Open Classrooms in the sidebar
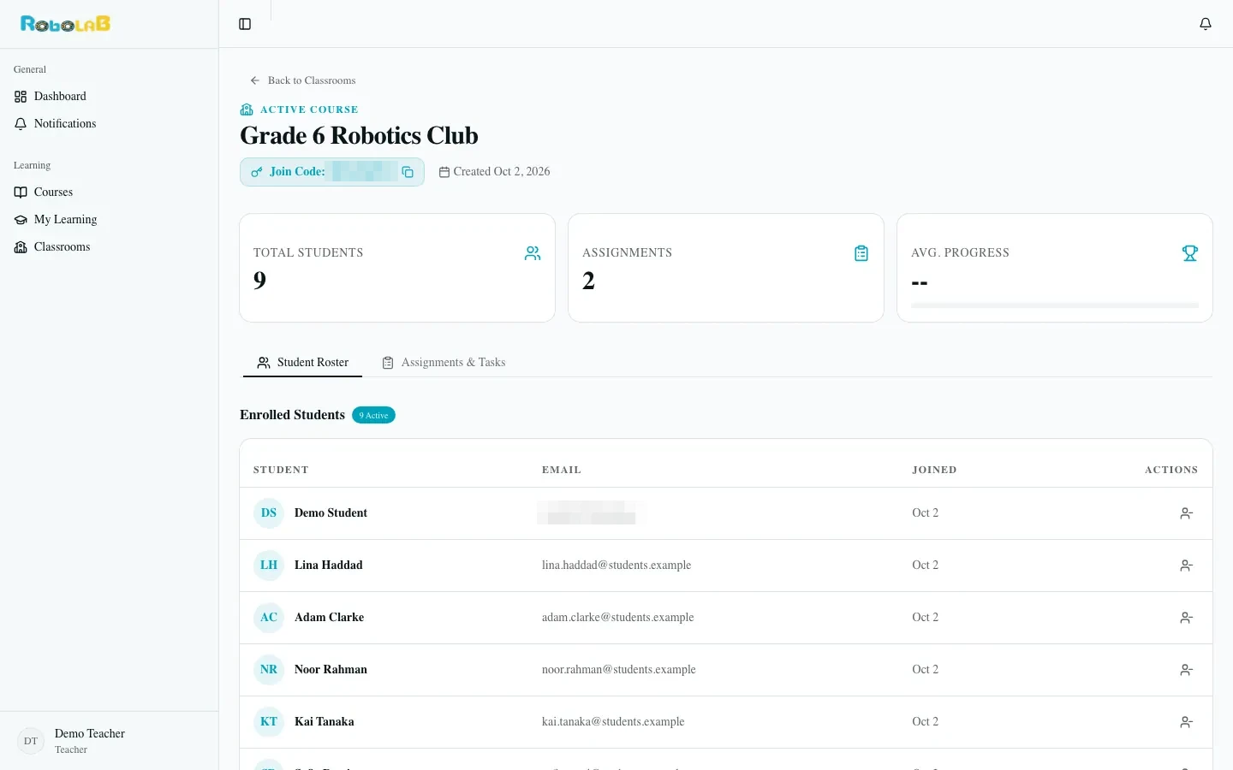 [109, 247]
